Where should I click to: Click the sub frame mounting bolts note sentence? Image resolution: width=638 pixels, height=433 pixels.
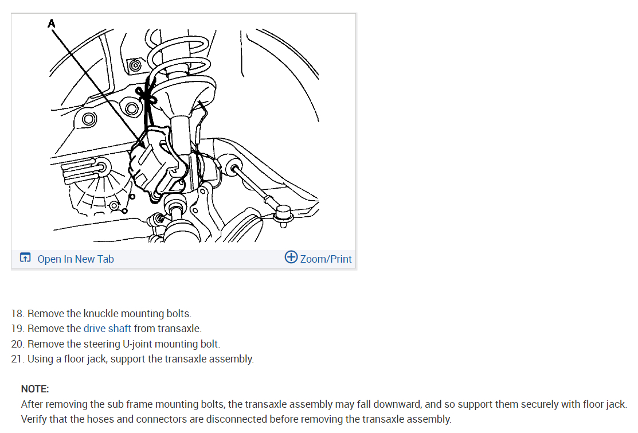click(x=324, y=404)
